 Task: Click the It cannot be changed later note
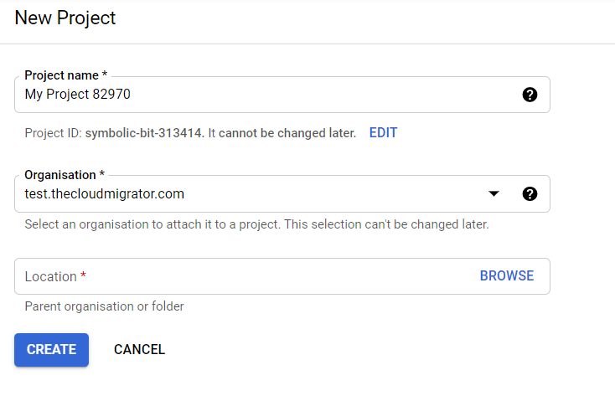tap(282, 133)
